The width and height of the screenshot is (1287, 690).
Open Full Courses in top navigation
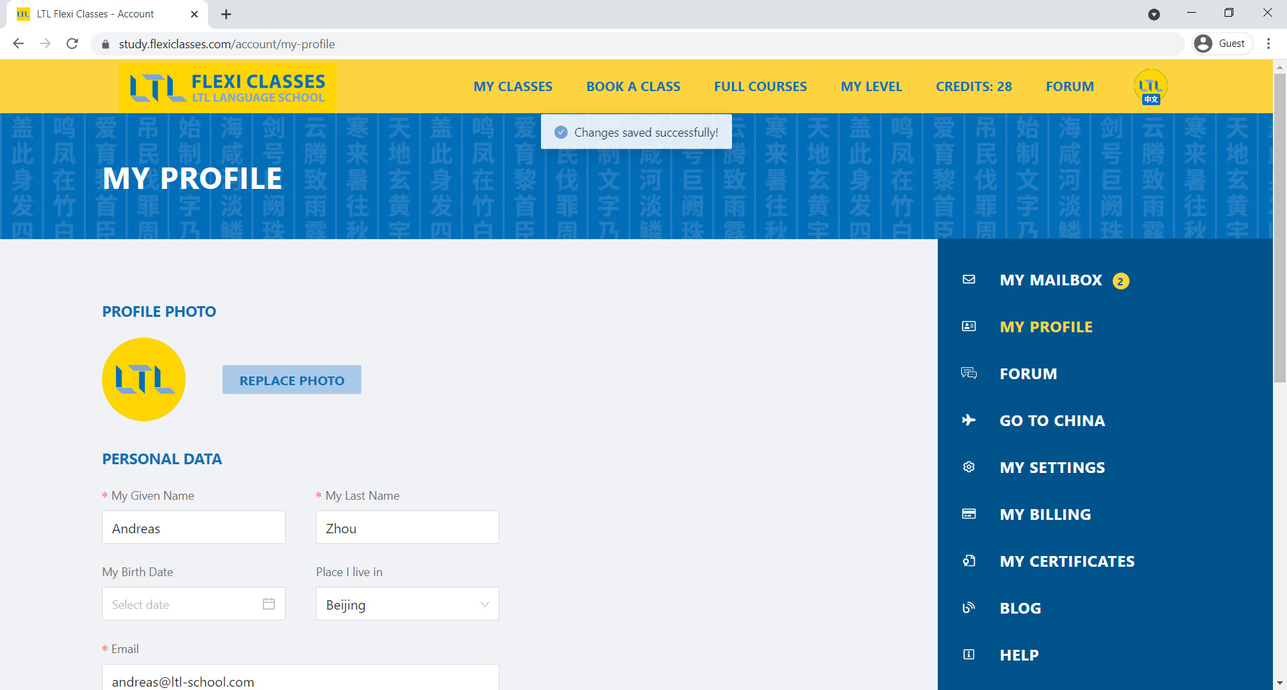[x=760, y=86]
